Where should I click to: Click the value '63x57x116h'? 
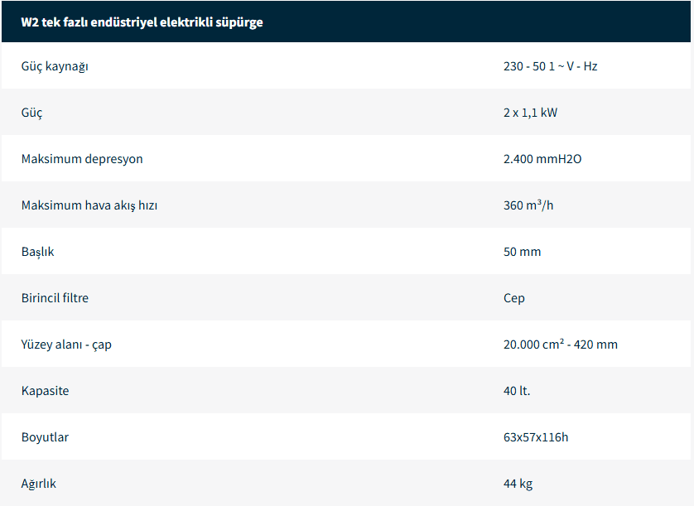click(536, 437)
